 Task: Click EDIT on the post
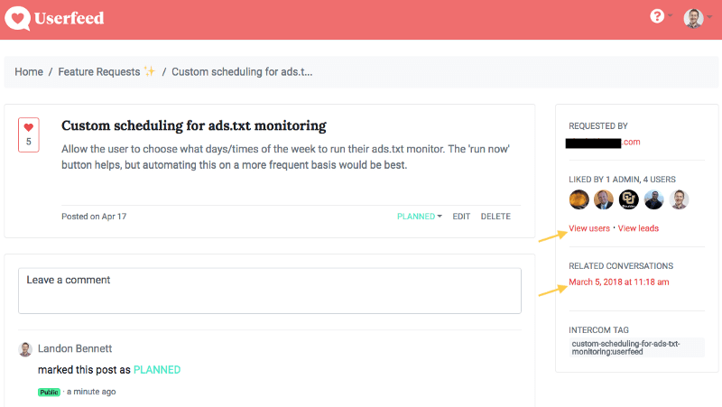[x=461, y=217]
